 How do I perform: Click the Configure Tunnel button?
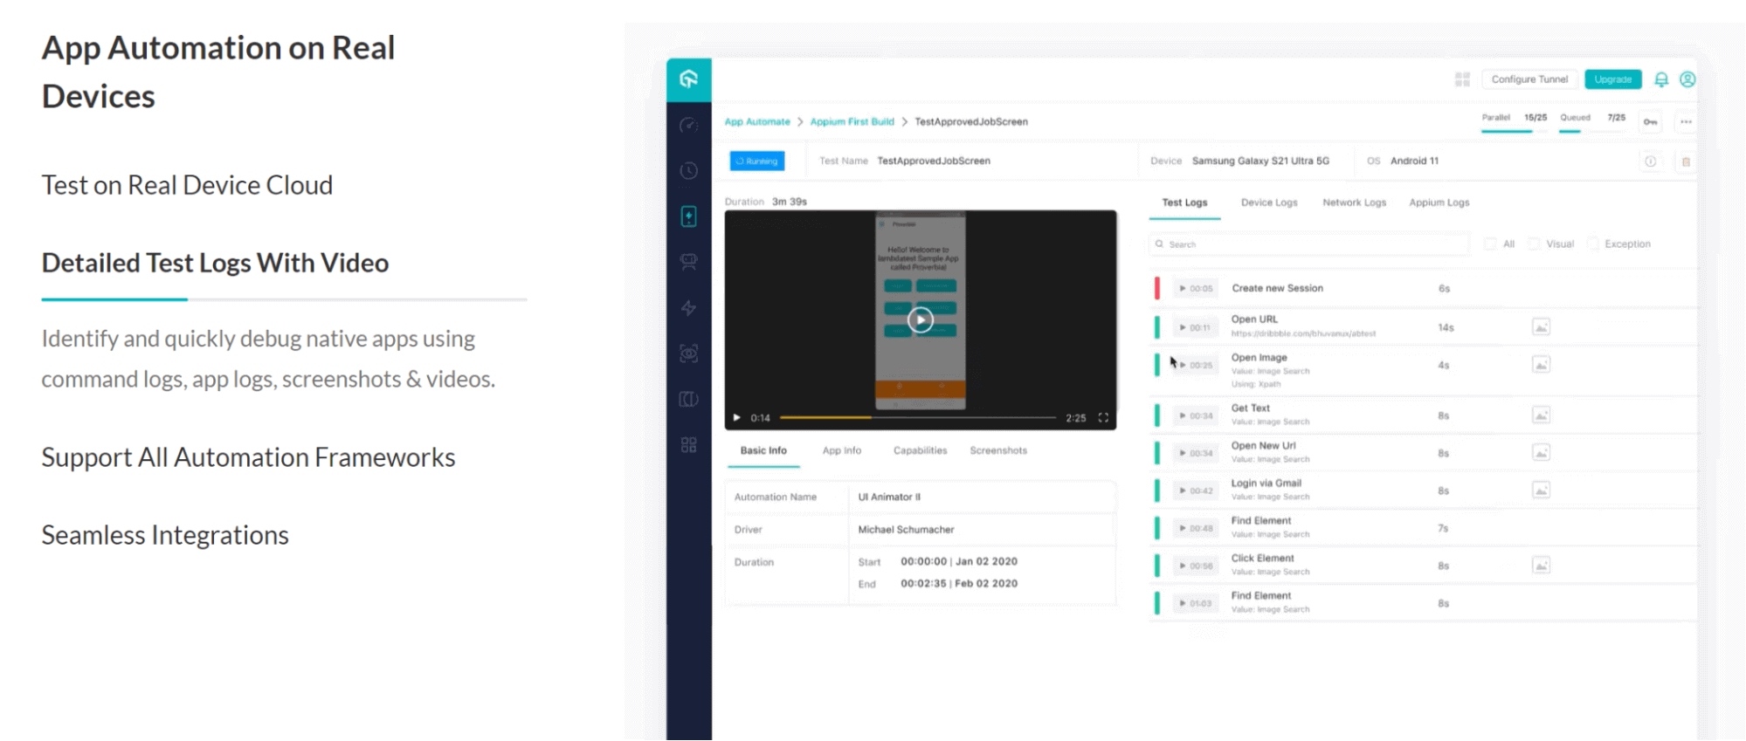[x=1529, y=79]
